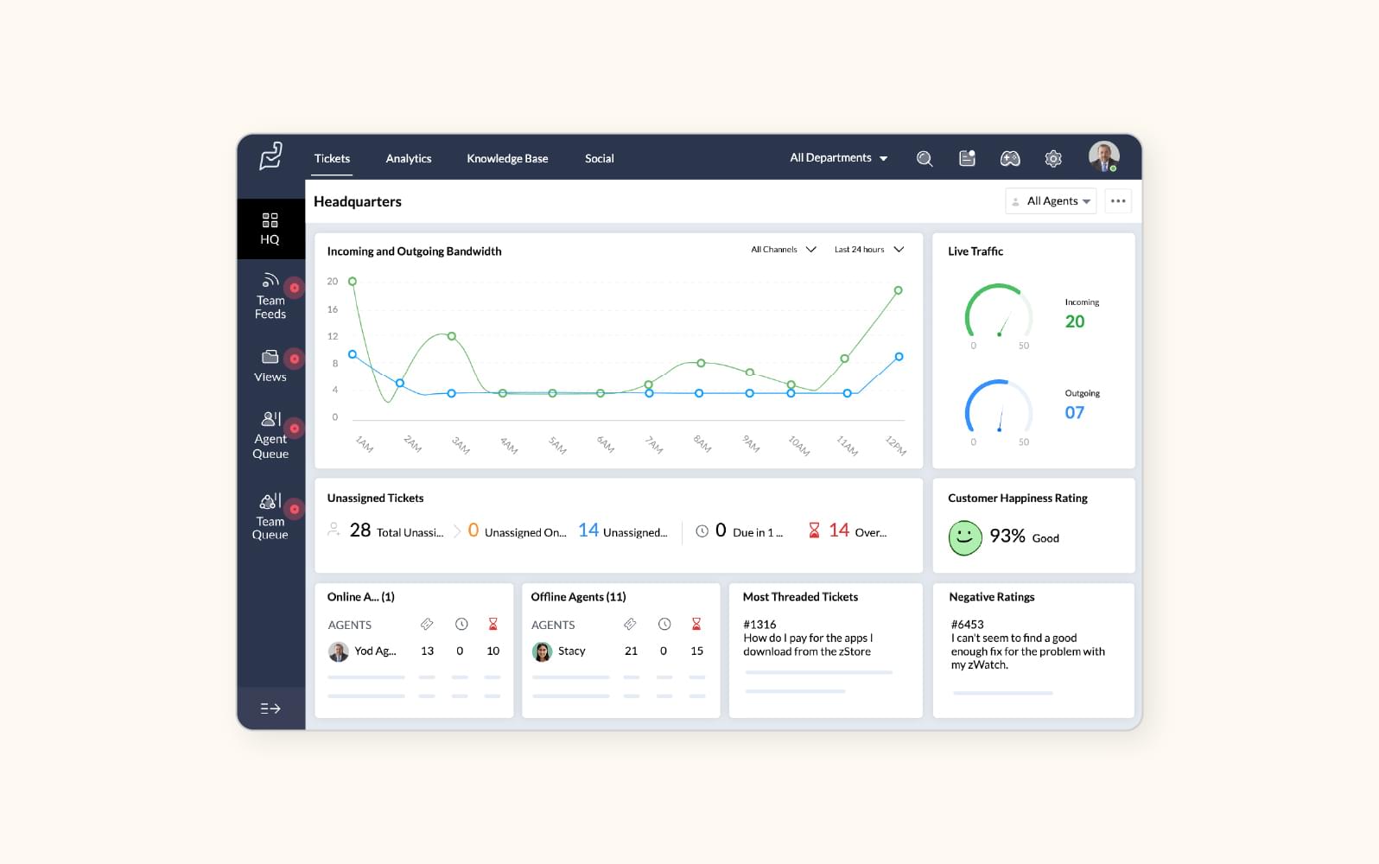Click the smiley happiness rating icon
The image size is (1379, 864).
pos(965,537)
